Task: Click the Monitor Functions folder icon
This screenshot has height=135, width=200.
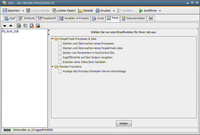Action: pos(57,67)
